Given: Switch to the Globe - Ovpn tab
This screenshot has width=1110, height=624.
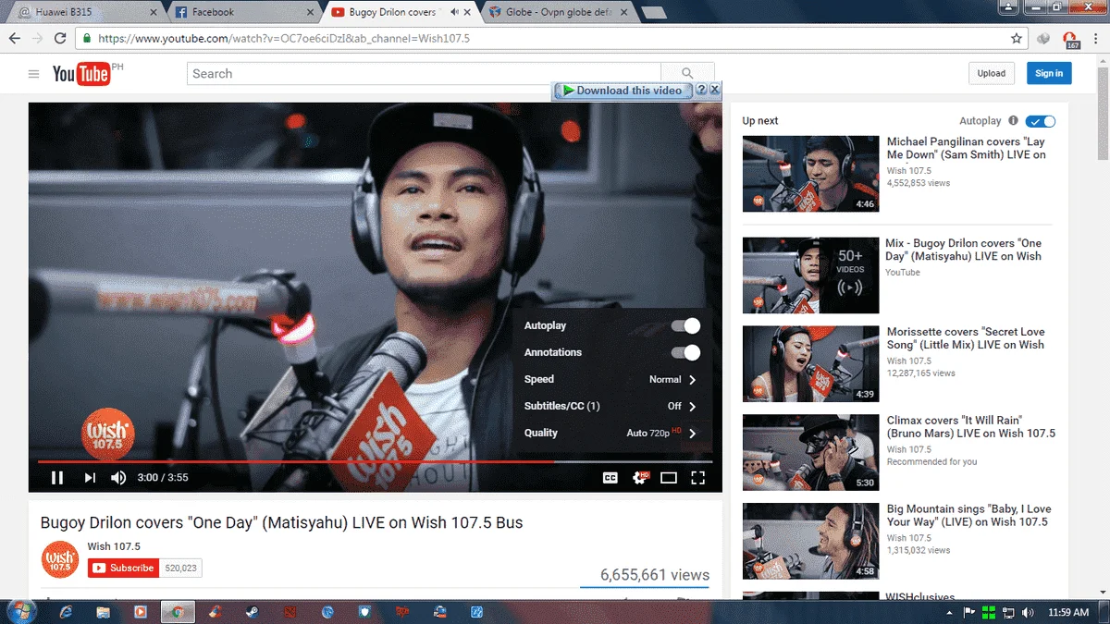Looking at the screenshot, I should click(x=557, y=12).
